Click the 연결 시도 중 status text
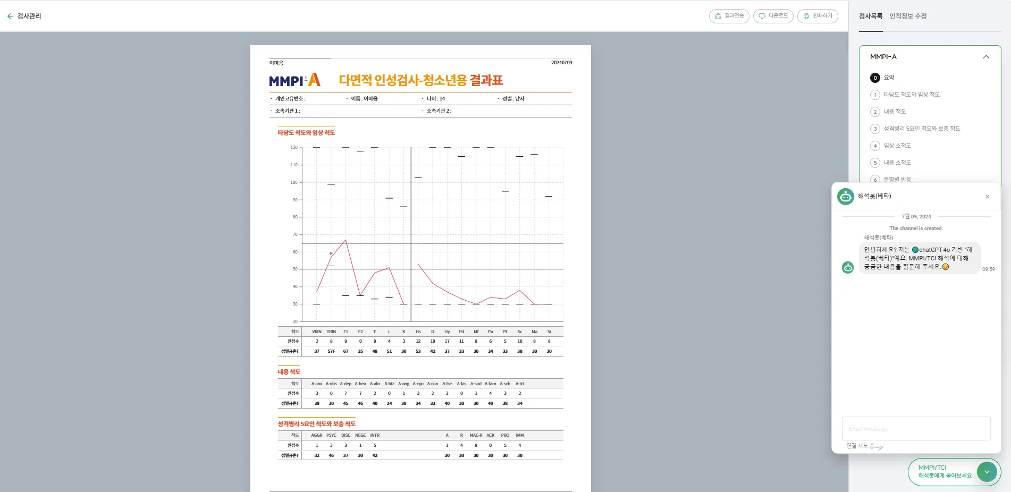This screenshot has width=1011, height=492. (x=862, y=446)
